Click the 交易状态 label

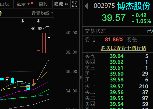95,31
